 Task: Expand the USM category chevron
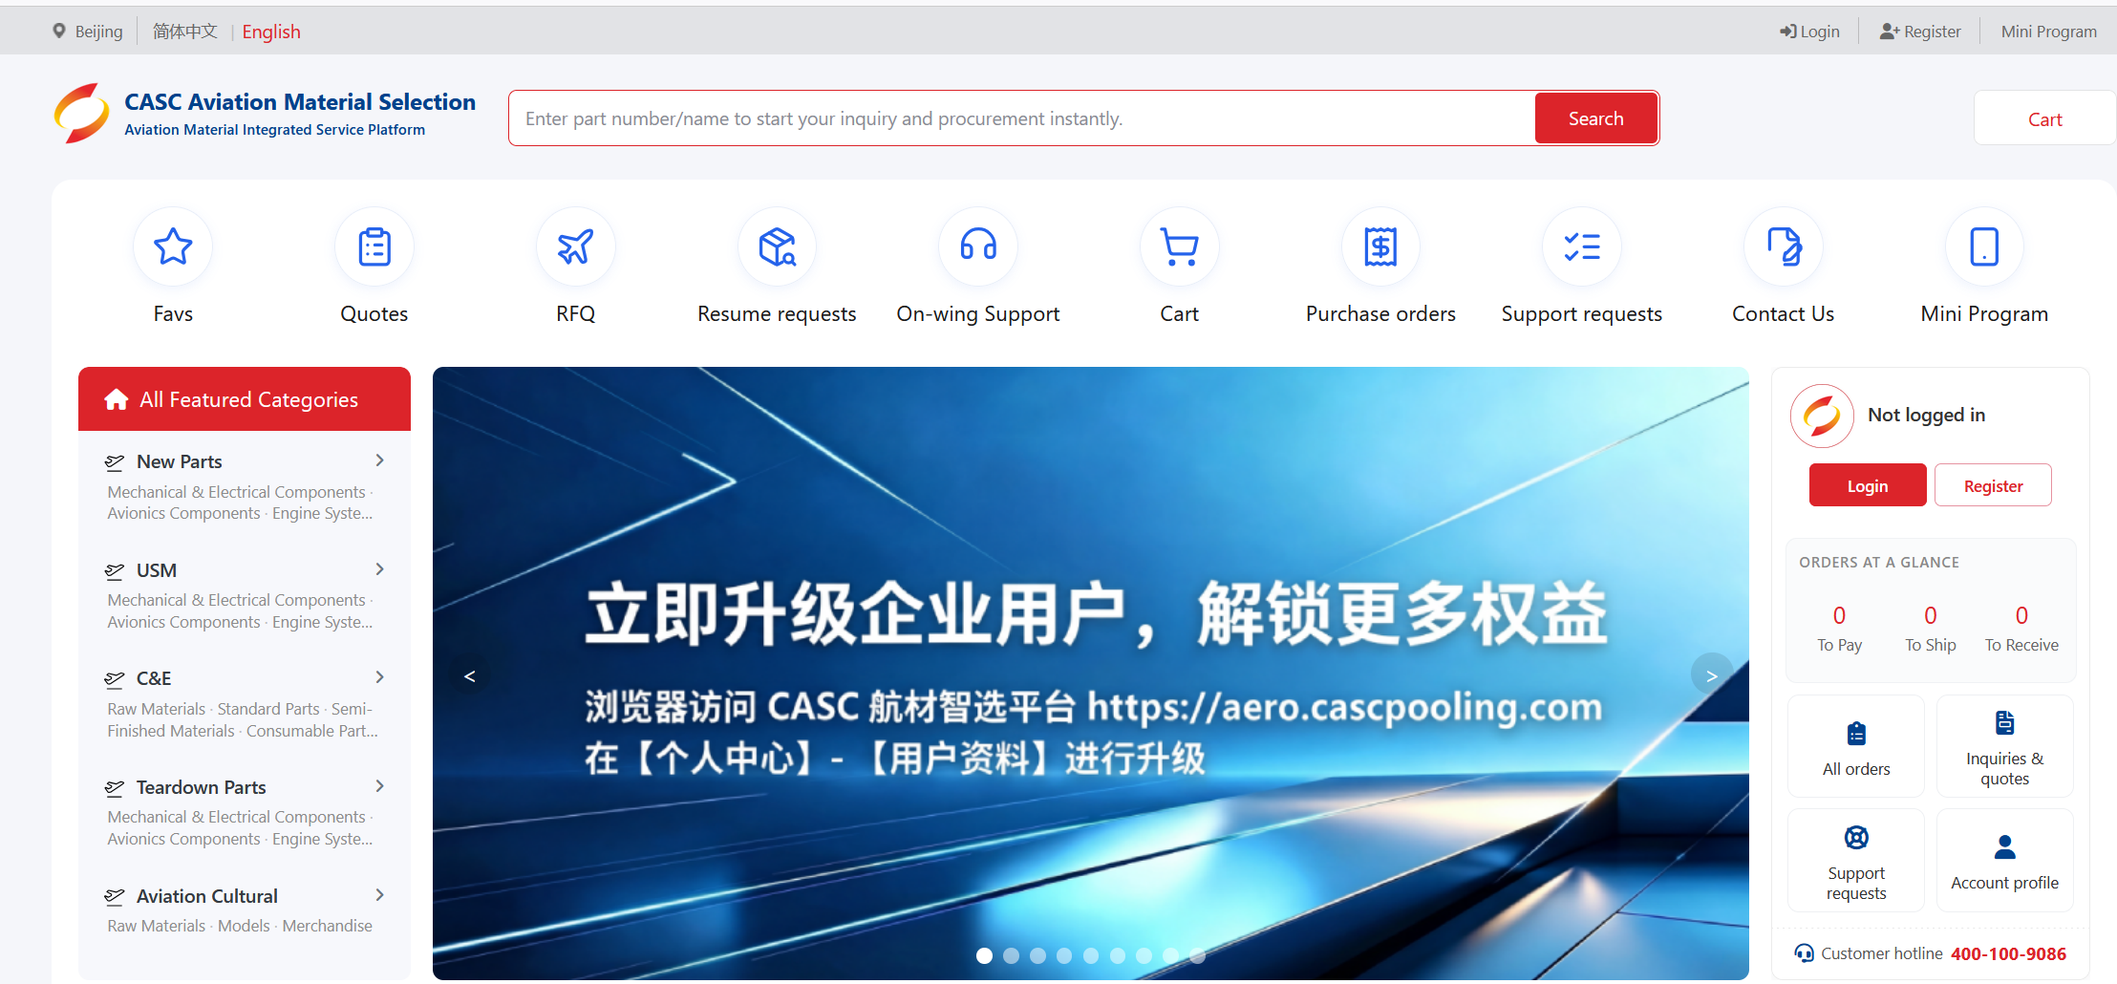pyautogui.click(x=380, y=569)
